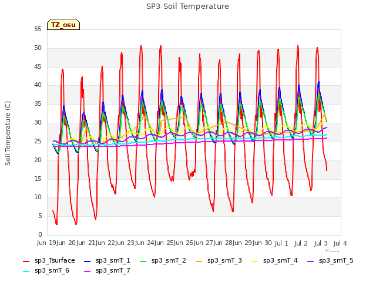
Task: Click the orange sp3_smT_3 legend swatch
Action: coord(199,261)
